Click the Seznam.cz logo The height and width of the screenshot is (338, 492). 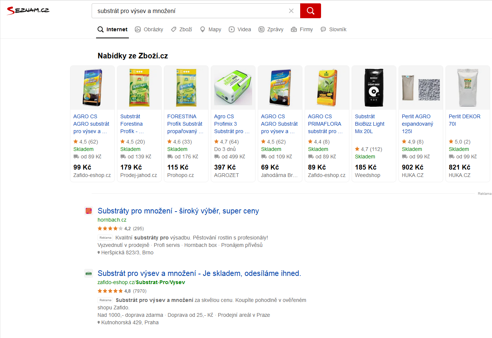pyautogui.click(x=28, y=10)
